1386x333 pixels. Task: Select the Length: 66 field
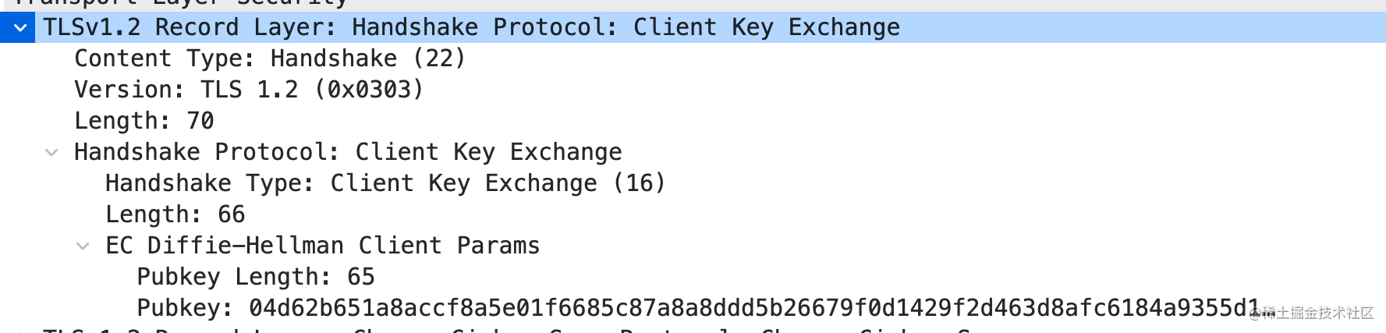(x=175, y=214)
